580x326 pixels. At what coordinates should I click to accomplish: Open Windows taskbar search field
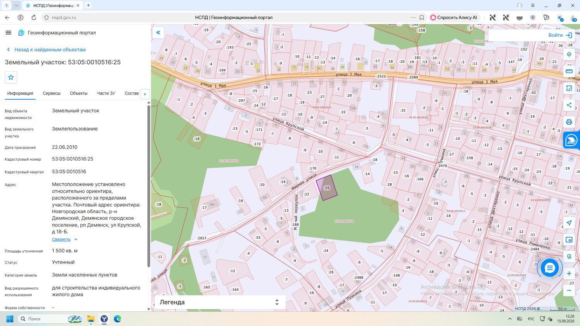[50, 319]
